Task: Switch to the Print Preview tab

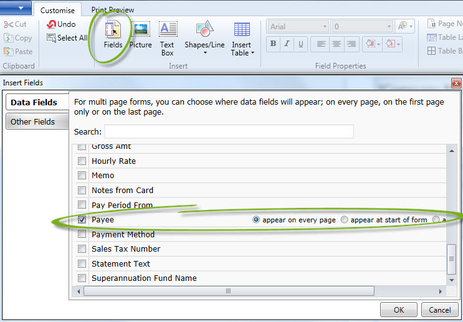Action: pyautogui.click(x=113, y=10)
